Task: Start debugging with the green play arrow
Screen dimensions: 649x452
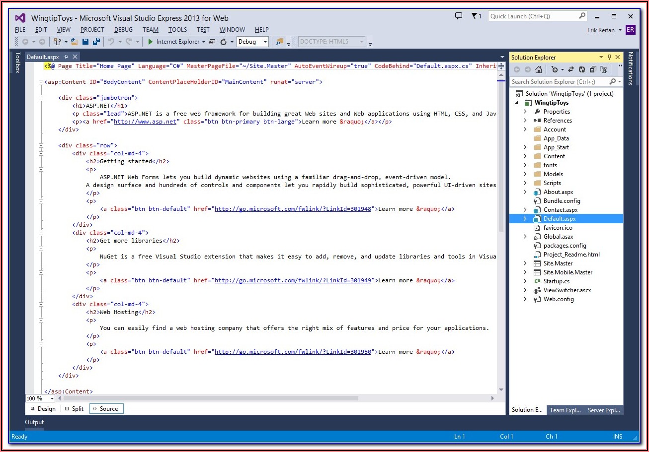Action: click(x=151, y=42)
